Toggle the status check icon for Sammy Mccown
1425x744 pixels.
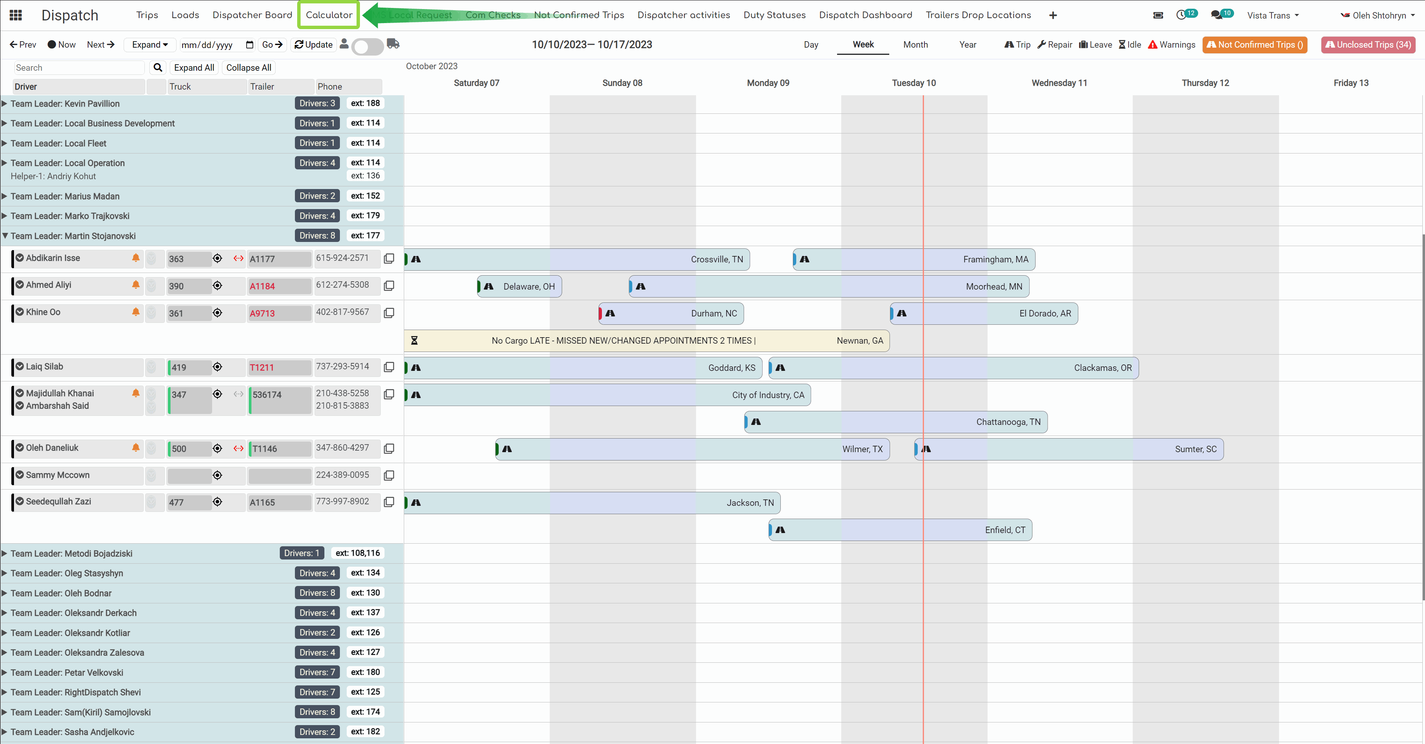coord(20,474)
